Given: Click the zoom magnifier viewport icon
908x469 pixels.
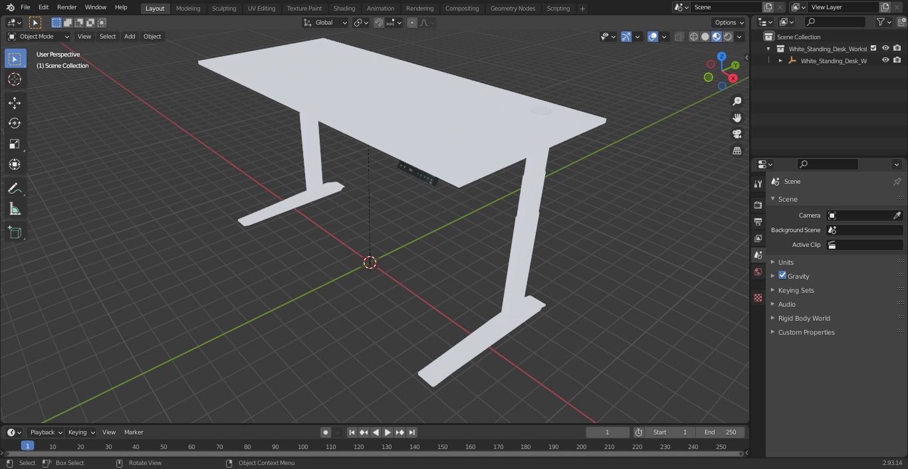Looking at the screenshot, I should point(737,101).
